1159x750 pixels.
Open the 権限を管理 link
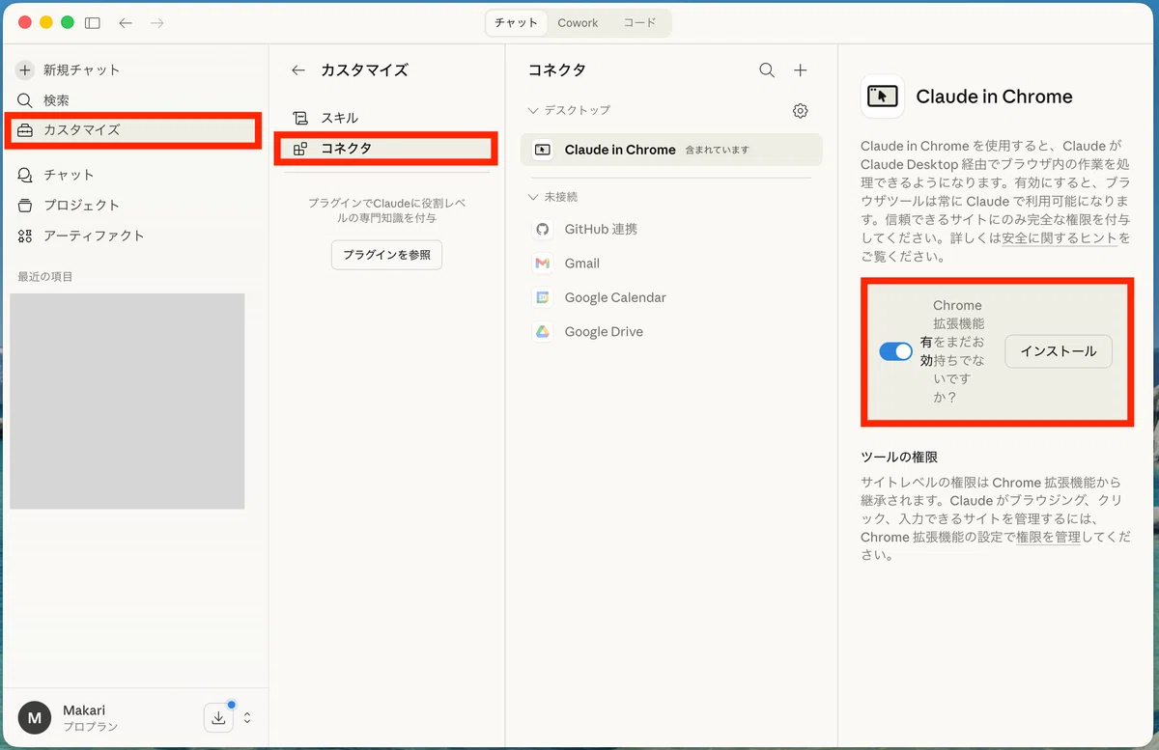pos(1048,537)
